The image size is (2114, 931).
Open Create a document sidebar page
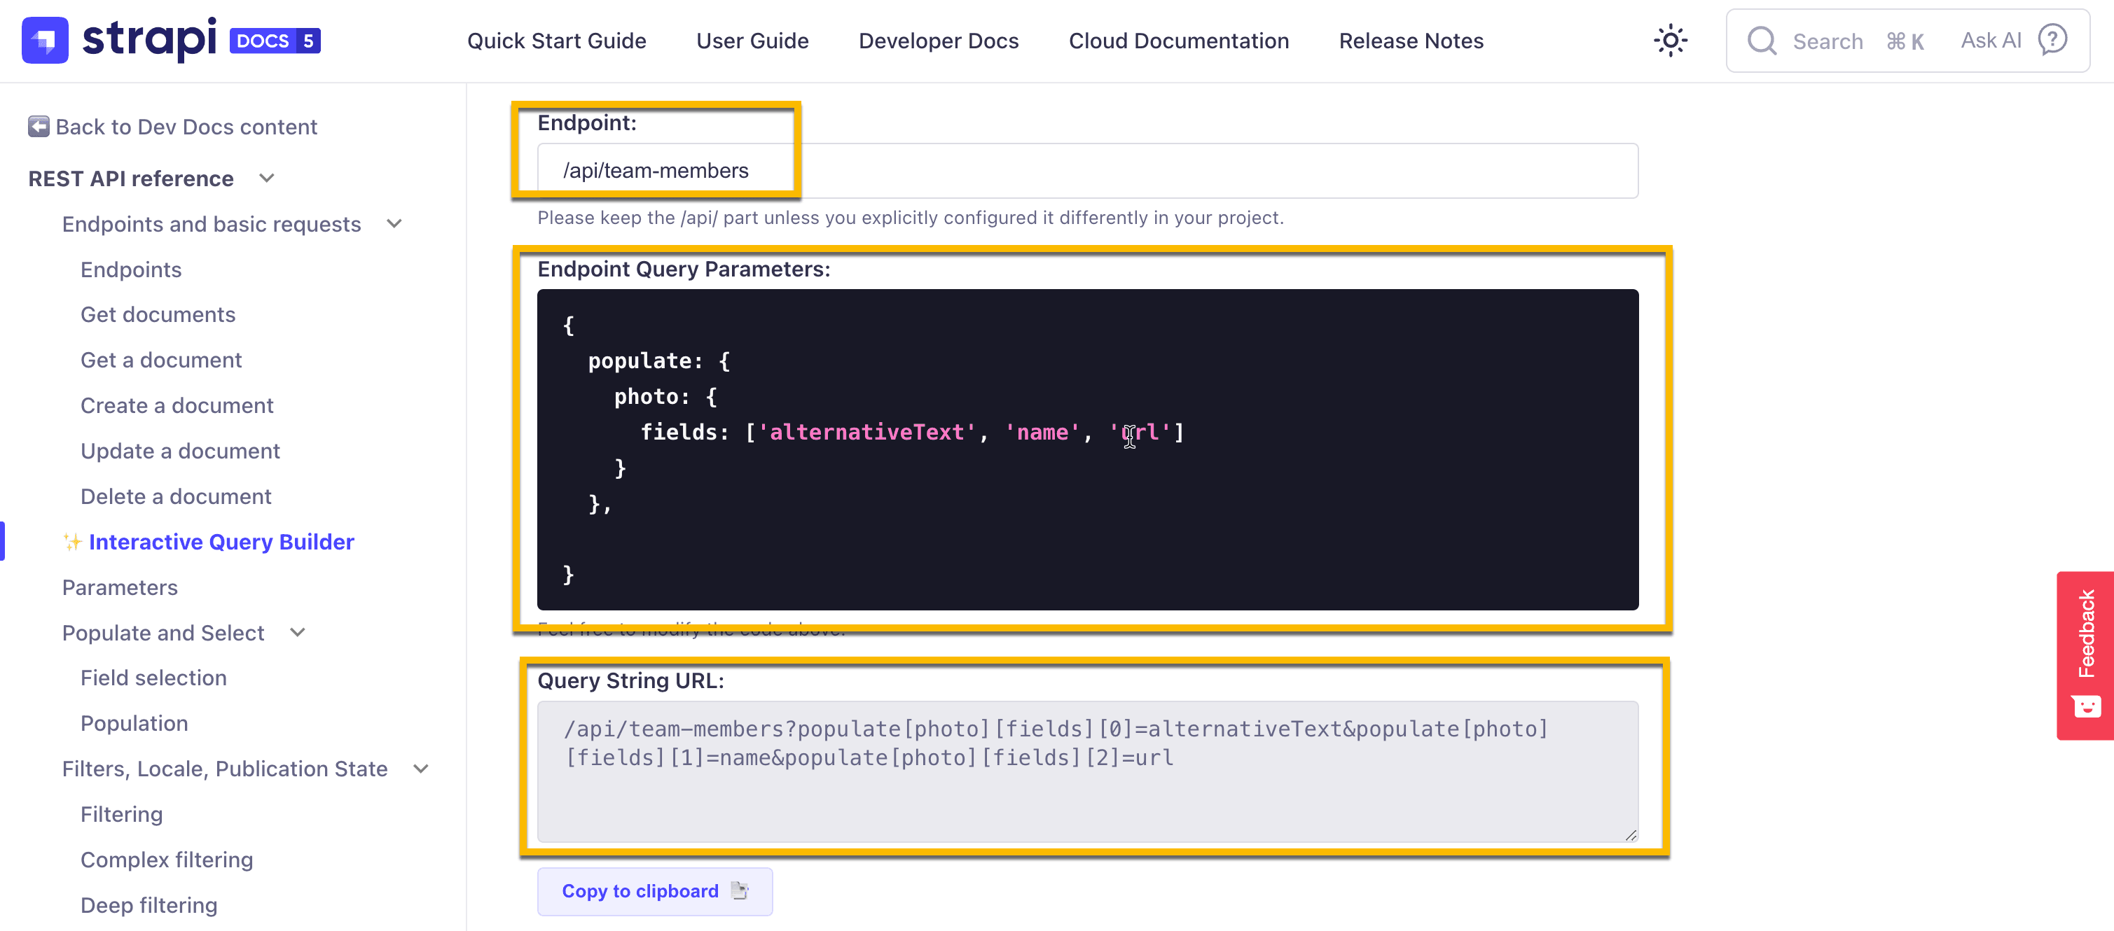(x=177, y=405)
